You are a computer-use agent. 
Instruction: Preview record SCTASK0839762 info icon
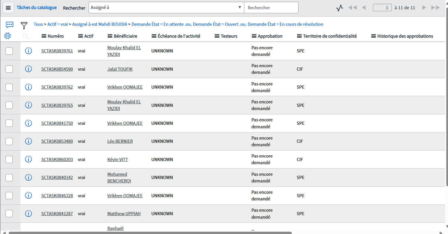(x=28, y=87)
